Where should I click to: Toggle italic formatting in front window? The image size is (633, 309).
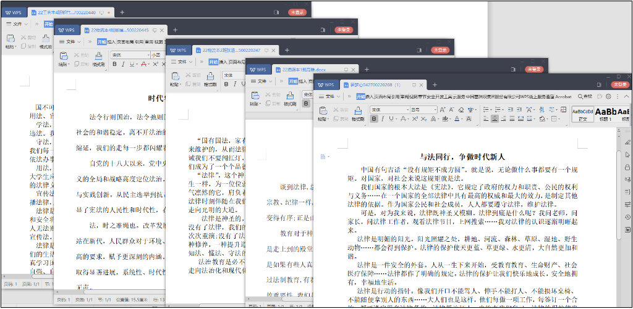point(383,118)
